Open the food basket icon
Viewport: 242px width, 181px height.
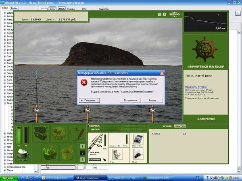50,153
